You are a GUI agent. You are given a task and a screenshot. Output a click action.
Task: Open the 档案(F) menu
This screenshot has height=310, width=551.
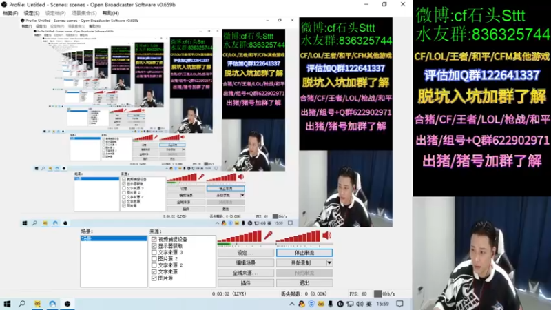point(10,13)
